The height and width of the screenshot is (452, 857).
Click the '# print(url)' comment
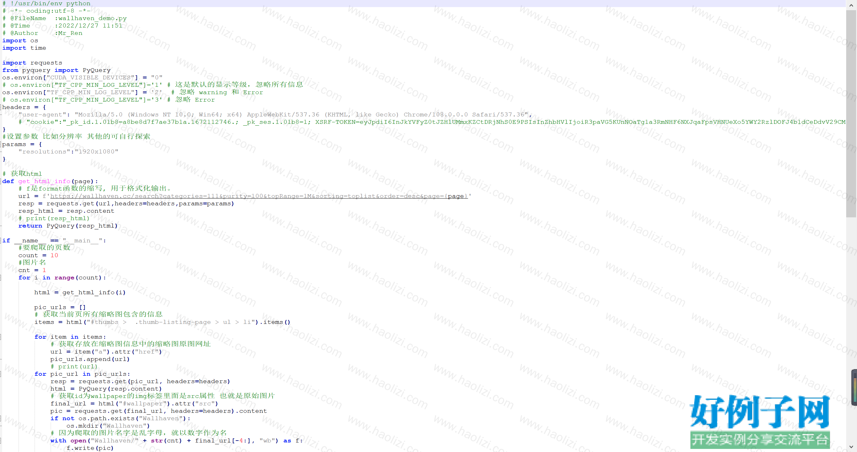[74, 366]
